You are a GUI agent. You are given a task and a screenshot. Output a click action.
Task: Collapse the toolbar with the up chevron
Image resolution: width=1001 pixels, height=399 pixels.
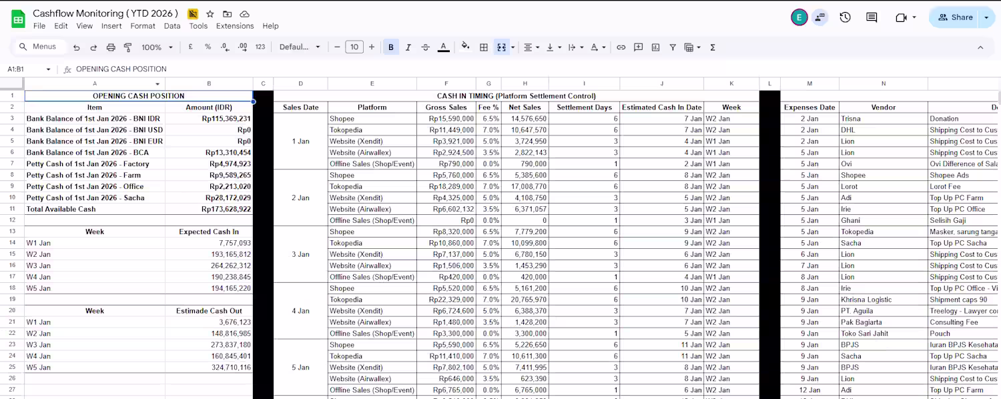pyautogui.click(x=980, y=47)
